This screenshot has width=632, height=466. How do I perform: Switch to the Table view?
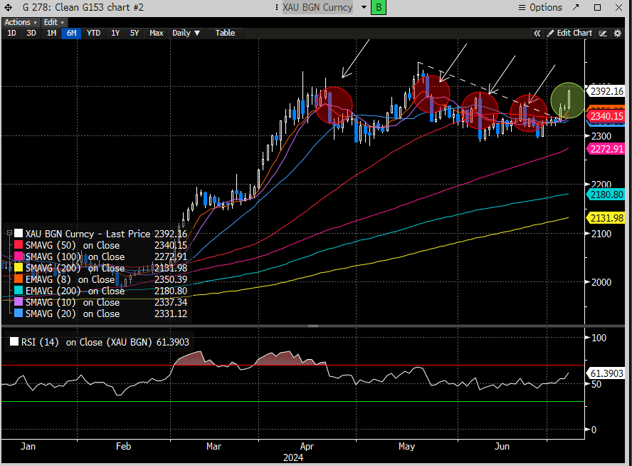[x=225, y=33]
